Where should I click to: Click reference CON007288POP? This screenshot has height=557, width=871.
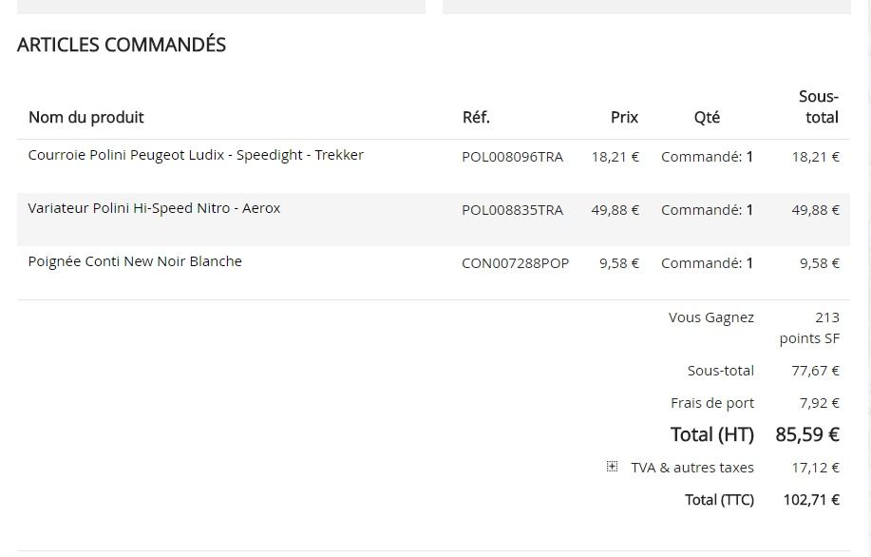[x=516, y=263]
